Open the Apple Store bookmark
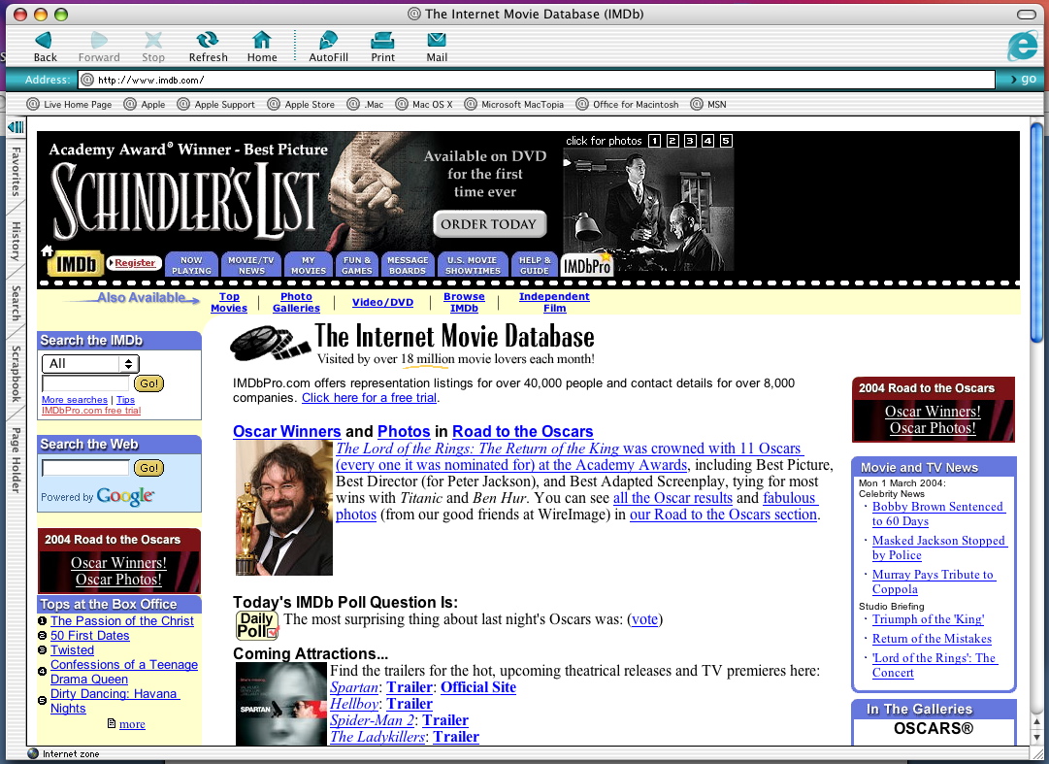 [301, 105]
